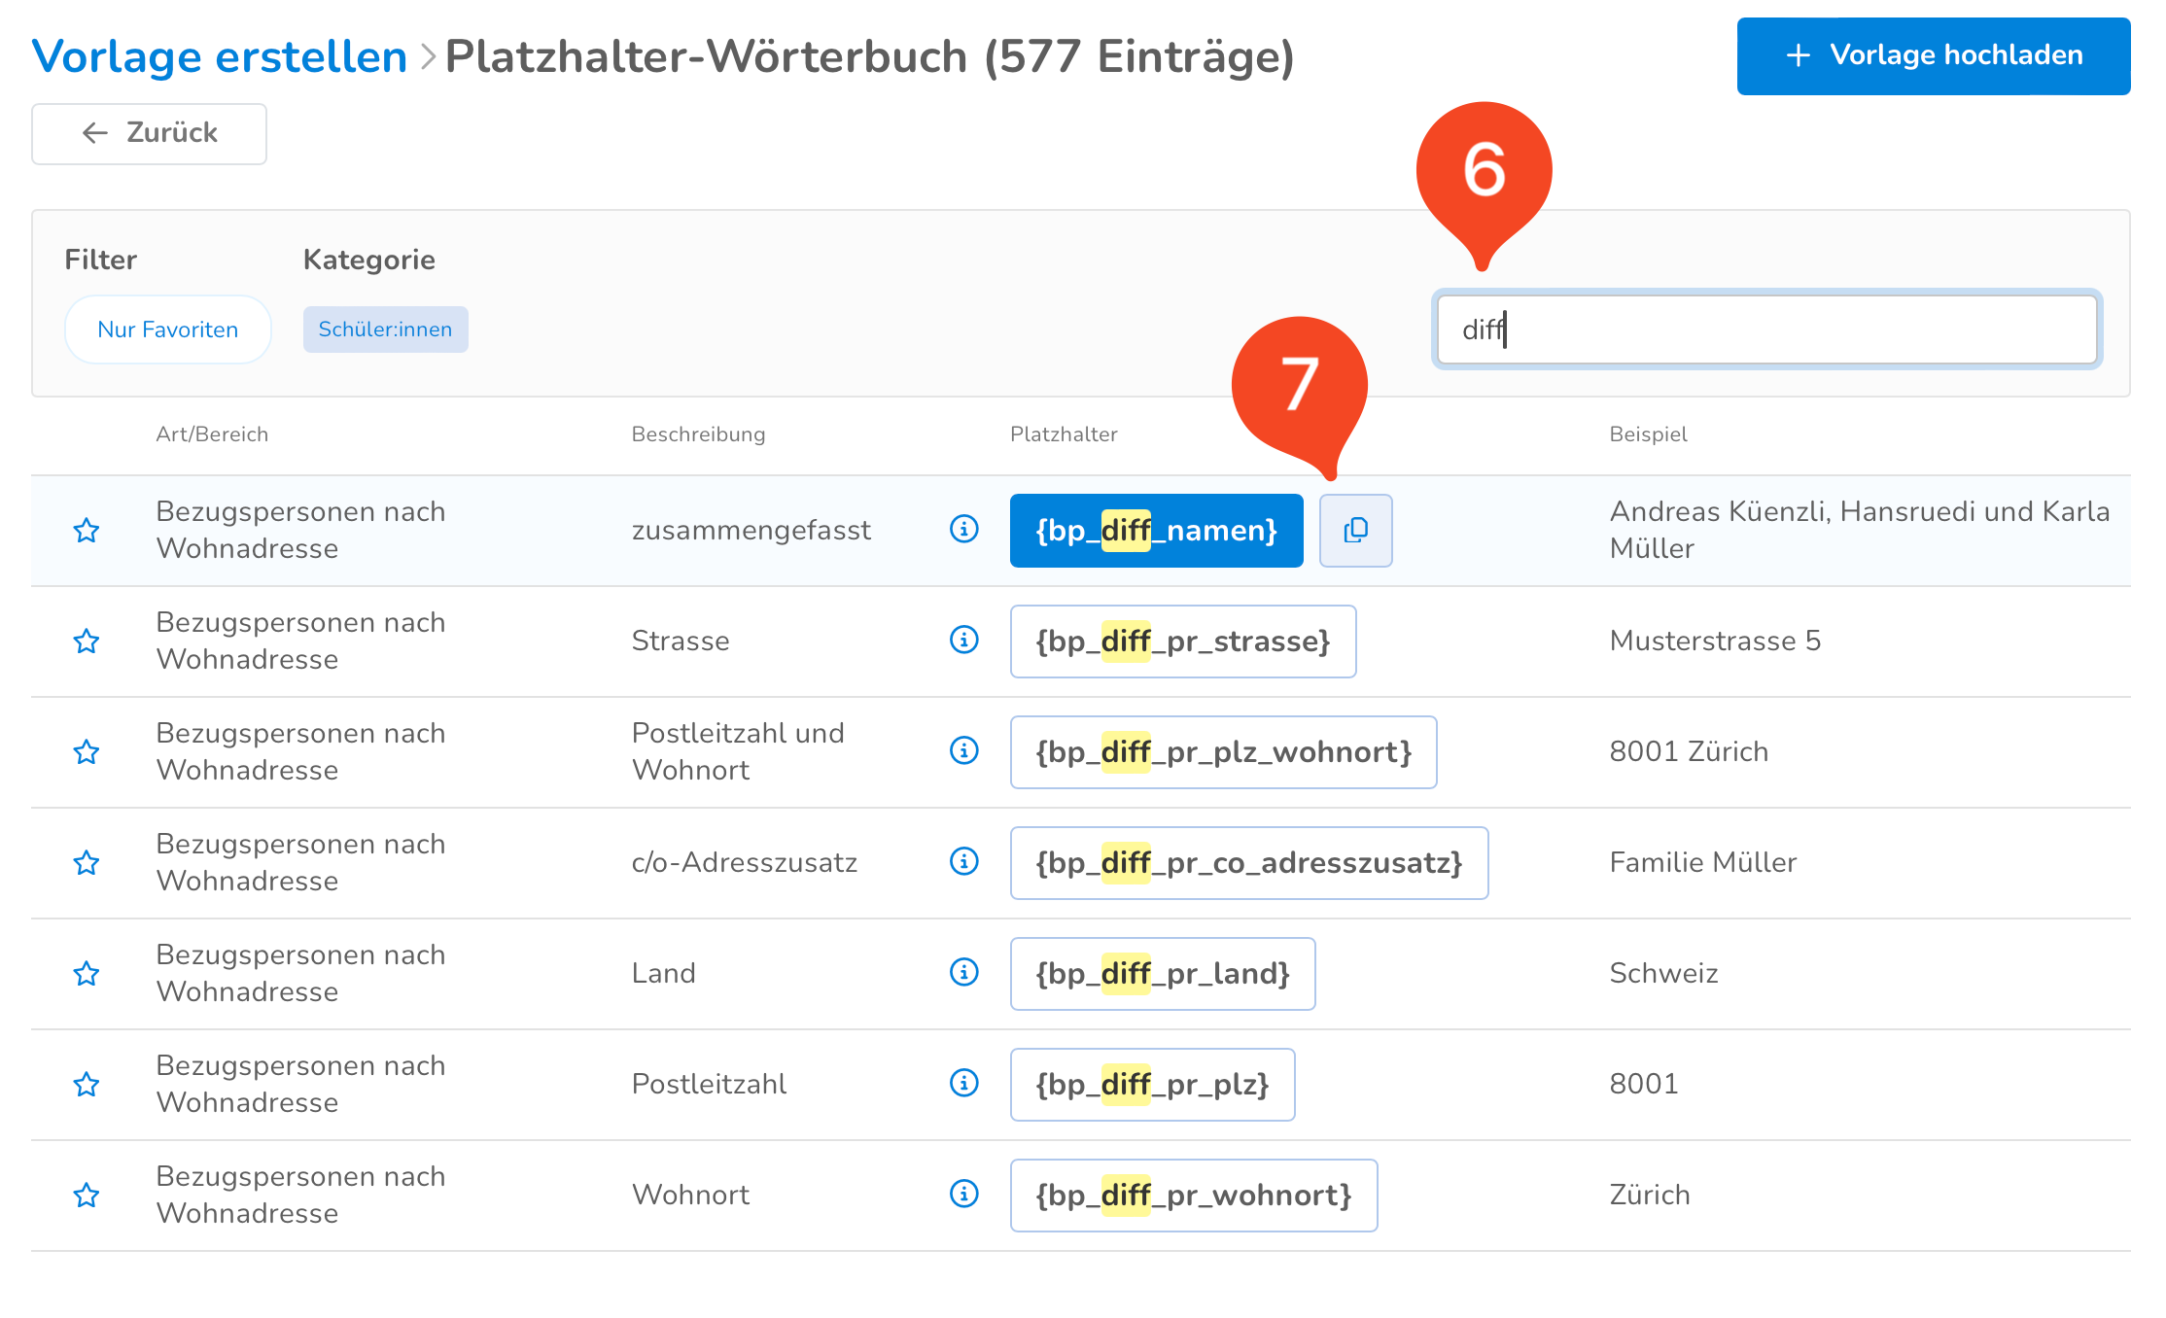Click the info icon beside Wohnort
The height and width of the screenshot is (1318, 2166).
click(963, 1195)
